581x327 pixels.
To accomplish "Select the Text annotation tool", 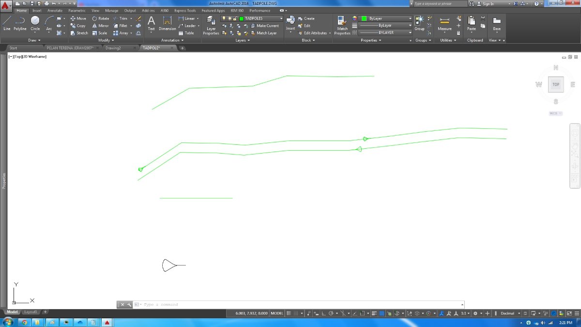I will [151, 23].
